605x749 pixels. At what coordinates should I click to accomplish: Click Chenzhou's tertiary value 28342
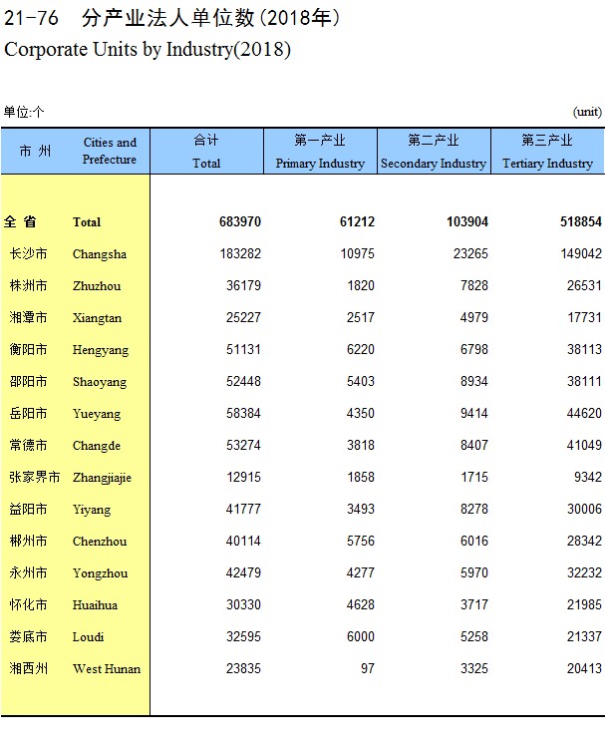584,542
